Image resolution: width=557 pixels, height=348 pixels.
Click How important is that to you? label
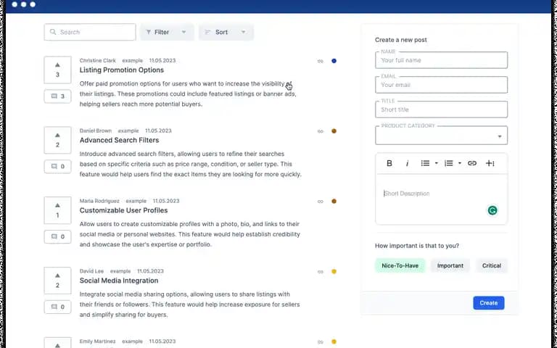coord(417,246)
